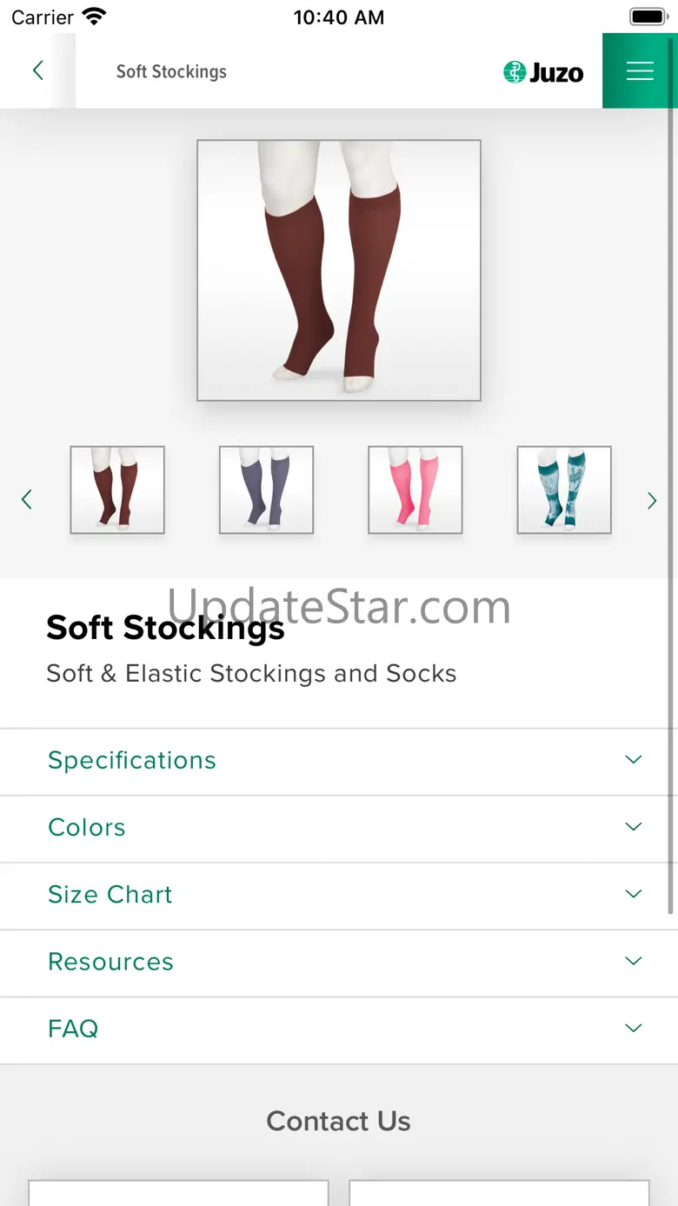This screenshot has width=678, height=1206.
Task: Open the hamburger menu
Action: (640, 70)
